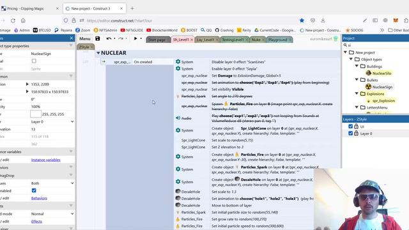
Task: Open the Behaviors link
Action: (39, 198)
